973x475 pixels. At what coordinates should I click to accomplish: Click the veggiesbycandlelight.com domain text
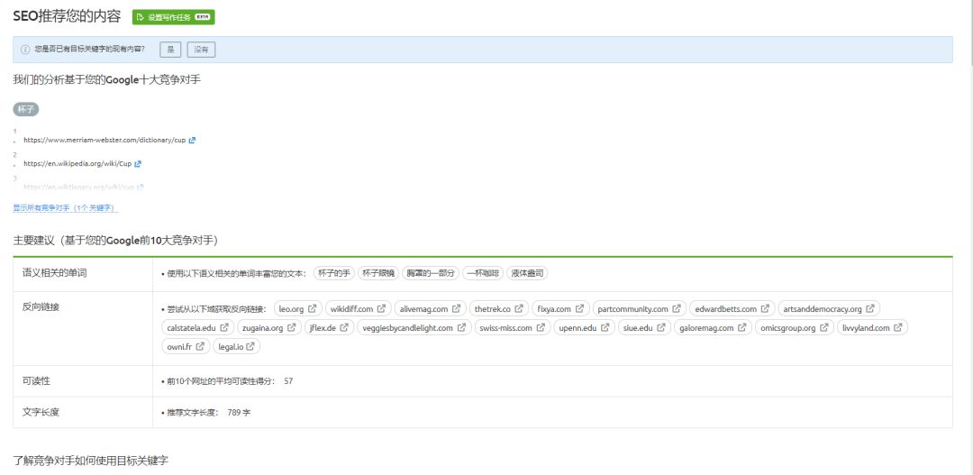click(x=408, y=328)
